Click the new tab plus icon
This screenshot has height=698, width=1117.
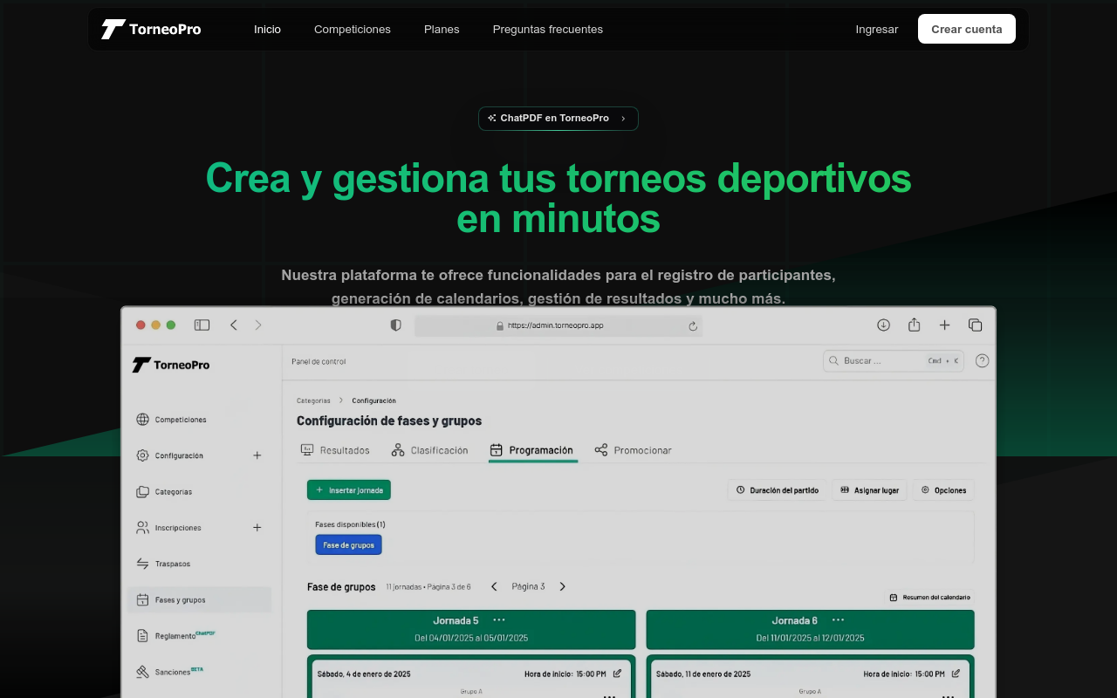pyautogui.click(x=944, y=325)
